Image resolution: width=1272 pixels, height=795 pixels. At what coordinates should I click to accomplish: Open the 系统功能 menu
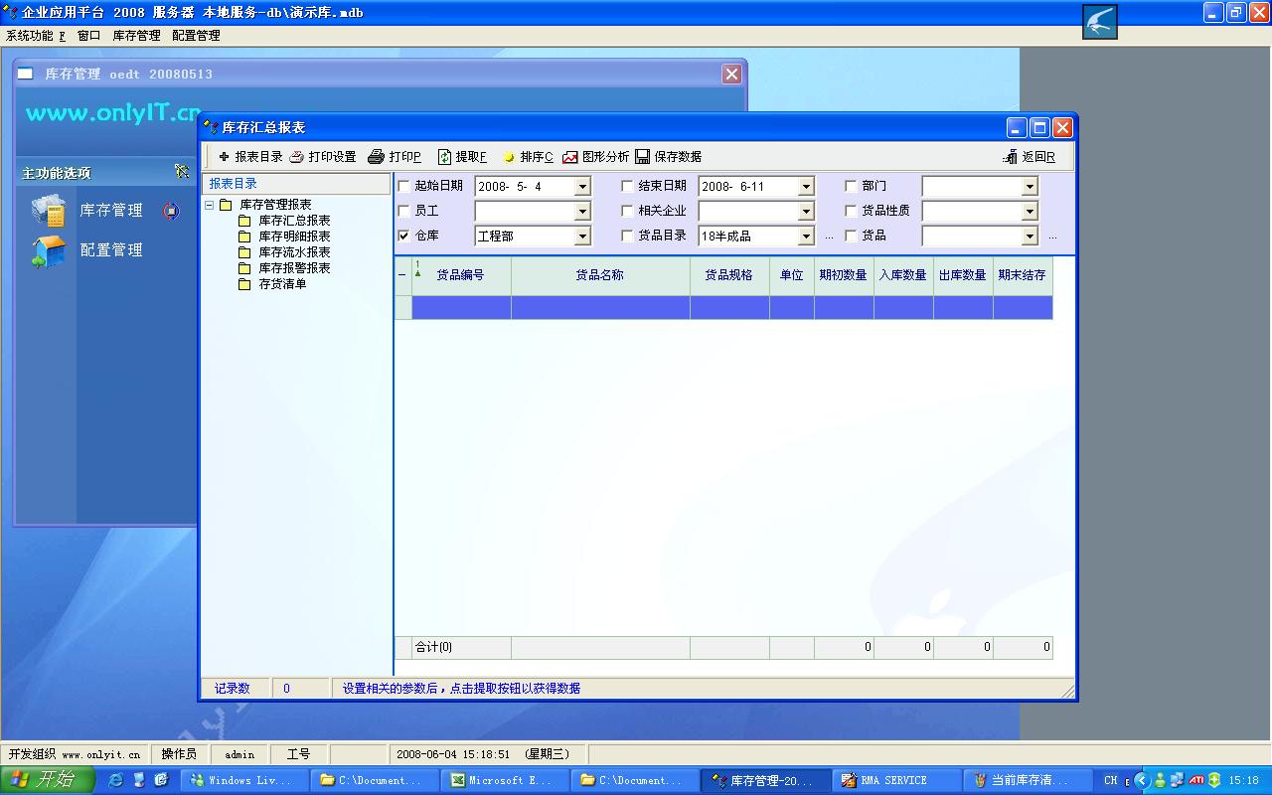(x=34, y=35)
